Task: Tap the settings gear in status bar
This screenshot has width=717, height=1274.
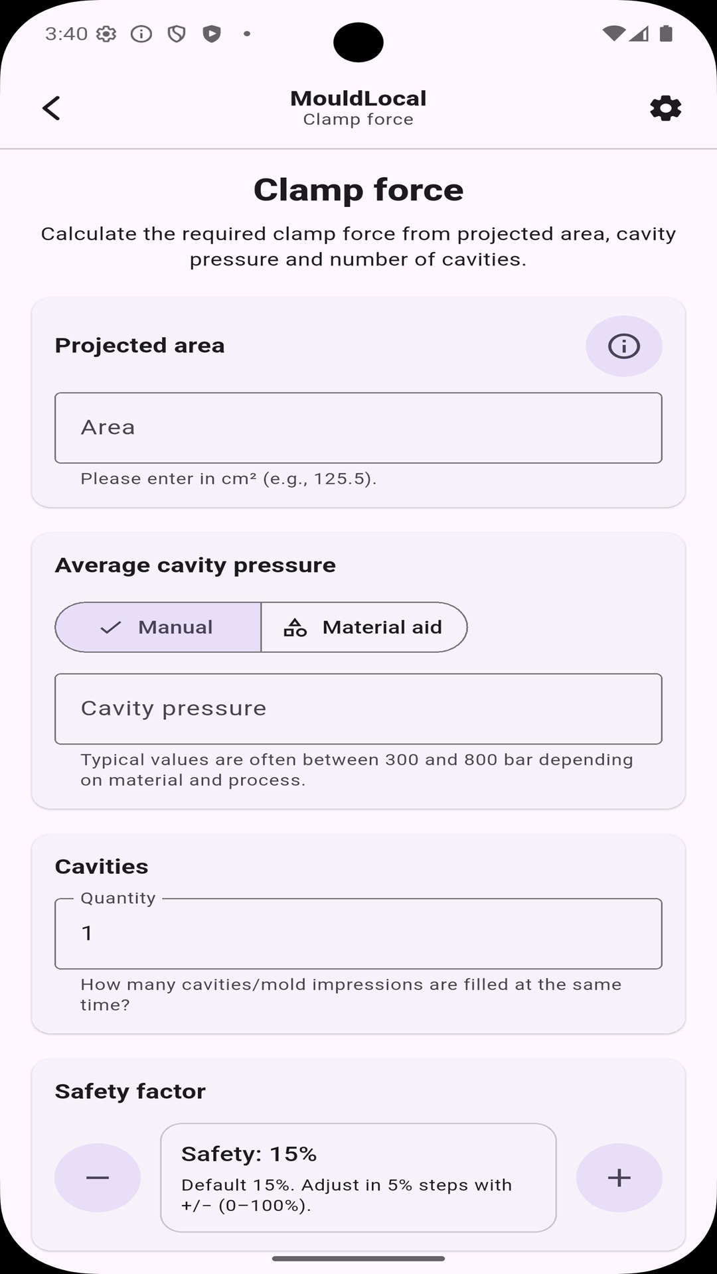Action: 106,34
